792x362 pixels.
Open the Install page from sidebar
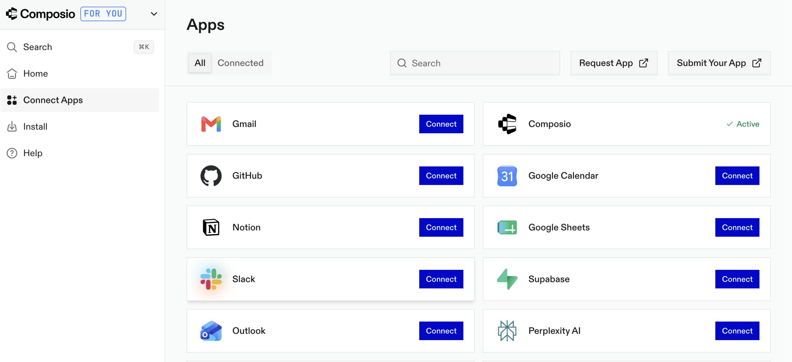pyautogui.click(x=80, y=127)
